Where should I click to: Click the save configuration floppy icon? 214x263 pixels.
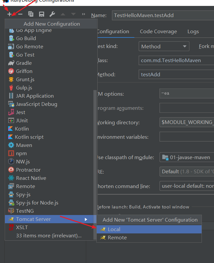(41, 14)
